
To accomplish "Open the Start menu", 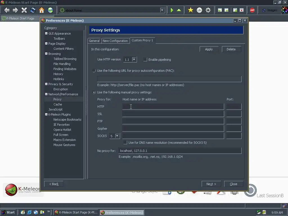I will tap(8, 212).
